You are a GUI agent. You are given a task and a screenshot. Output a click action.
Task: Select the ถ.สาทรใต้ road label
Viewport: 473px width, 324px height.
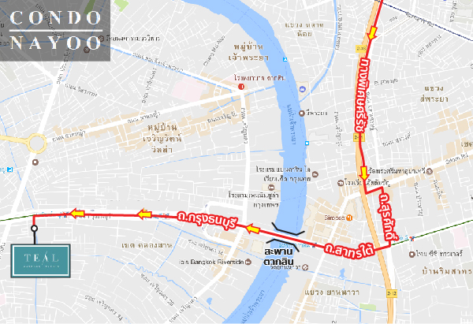pos(349,250)
